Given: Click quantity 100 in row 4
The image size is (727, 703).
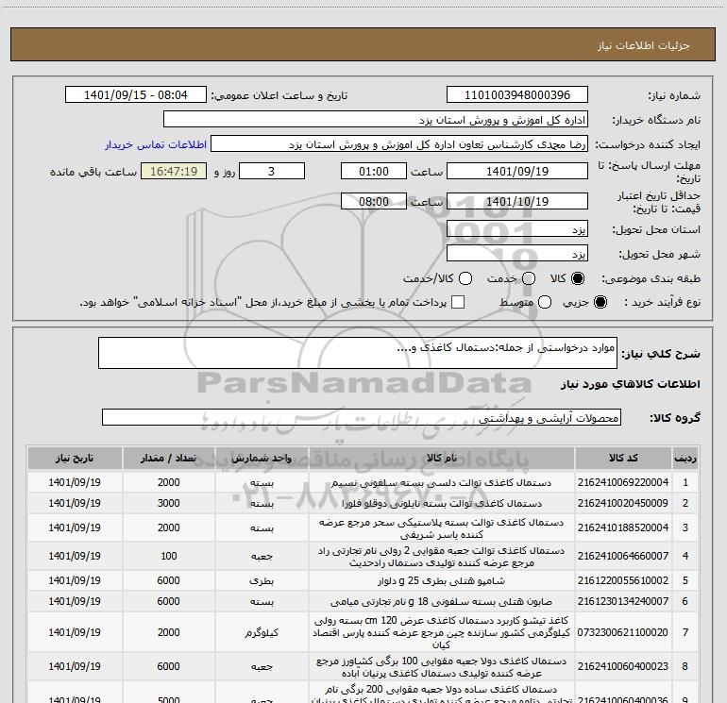Looking at the screenshot, I should [x=169, y=556].
